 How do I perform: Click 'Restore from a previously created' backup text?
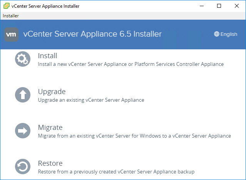pos(116,172)
